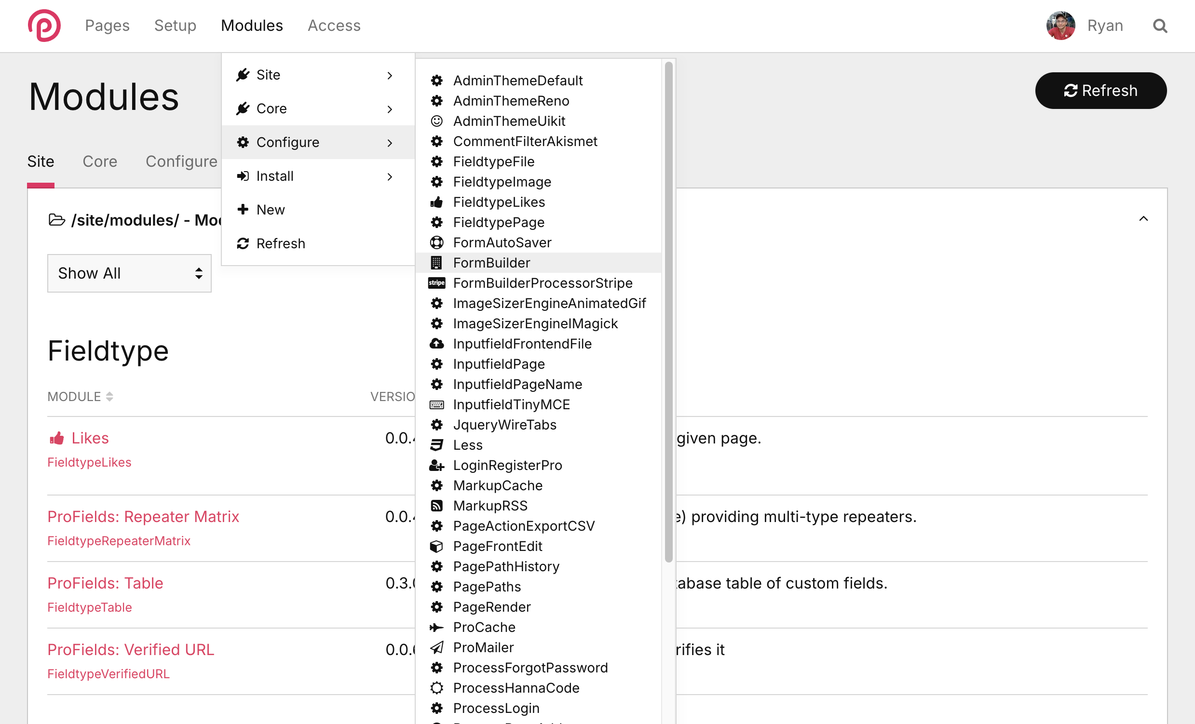The image size is (1195, 724).
Task: Expand the Configure submenu arrow
Action: (x=390, y=143)
